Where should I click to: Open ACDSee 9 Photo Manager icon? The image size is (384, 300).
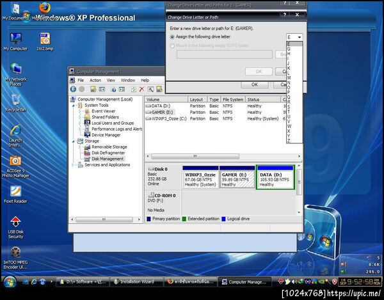[x=15, y=166]
